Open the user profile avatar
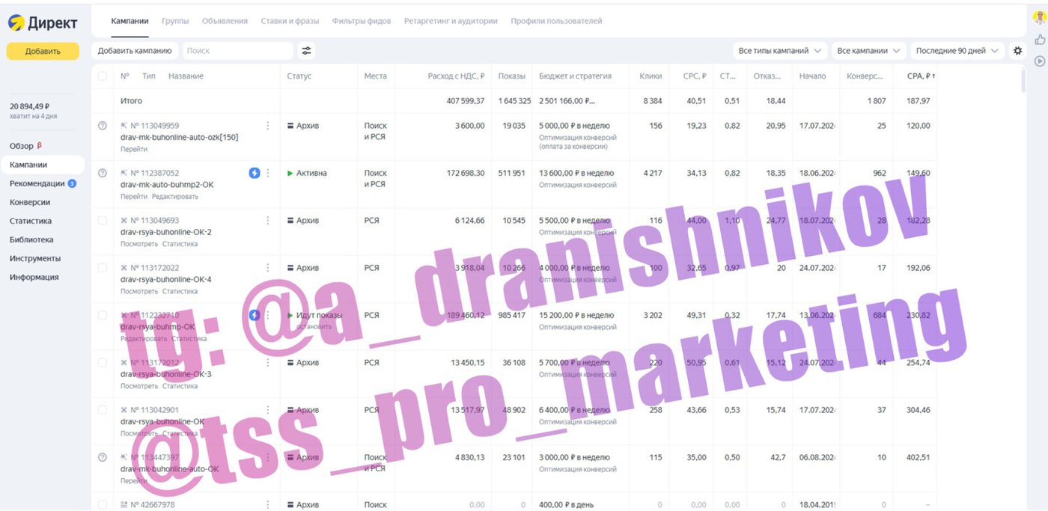 pos(1040,18)
